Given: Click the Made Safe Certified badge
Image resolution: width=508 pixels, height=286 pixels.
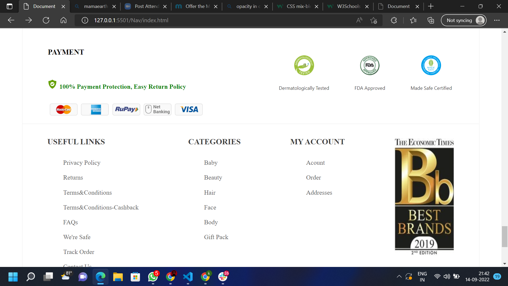Looking at the screenshot, I should (x=431, y=65).
